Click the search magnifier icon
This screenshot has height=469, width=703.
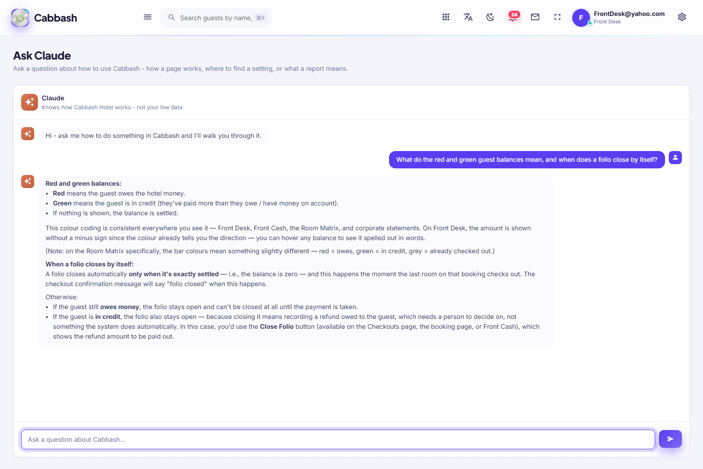click(x=172, y=17)
